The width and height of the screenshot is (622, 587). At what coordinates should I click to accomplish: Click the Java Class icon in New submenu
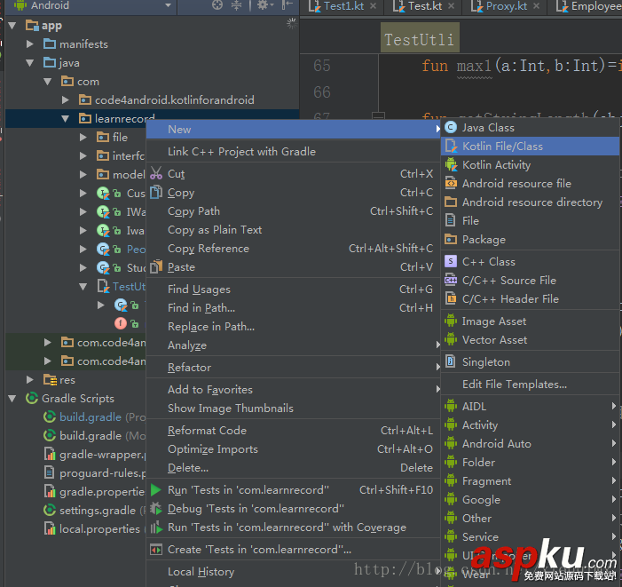click(x=451, y=127)
